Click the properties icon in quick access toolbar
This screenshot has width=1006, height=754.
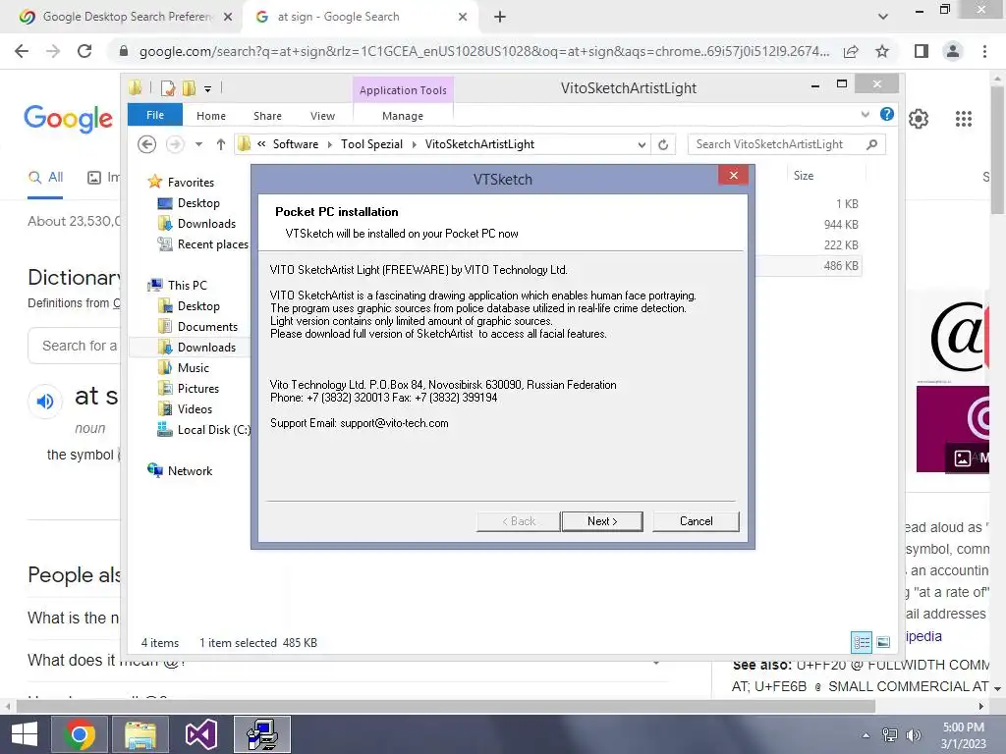coord(168,87)
